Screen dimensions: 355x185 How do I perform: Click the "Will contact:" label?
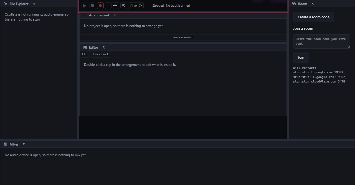(x=305, y=68)
